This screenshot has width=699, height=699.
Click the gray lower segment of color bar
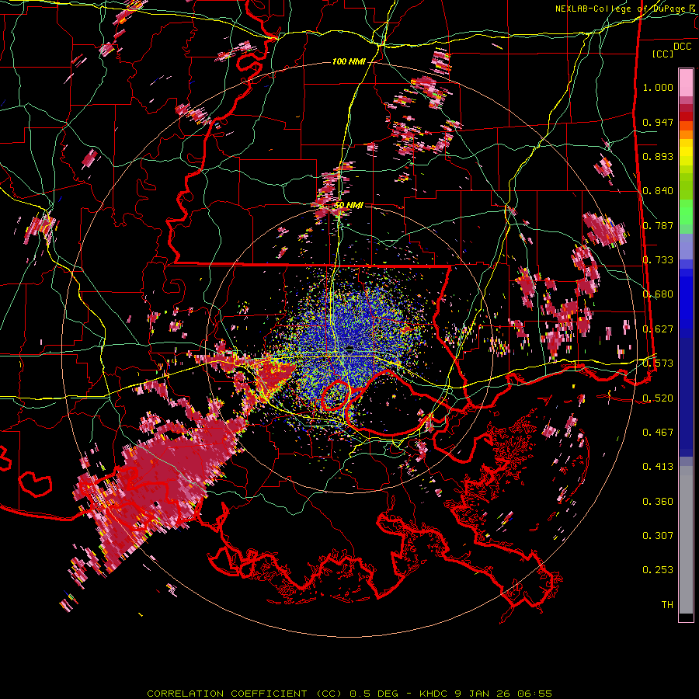pos(686,540)
